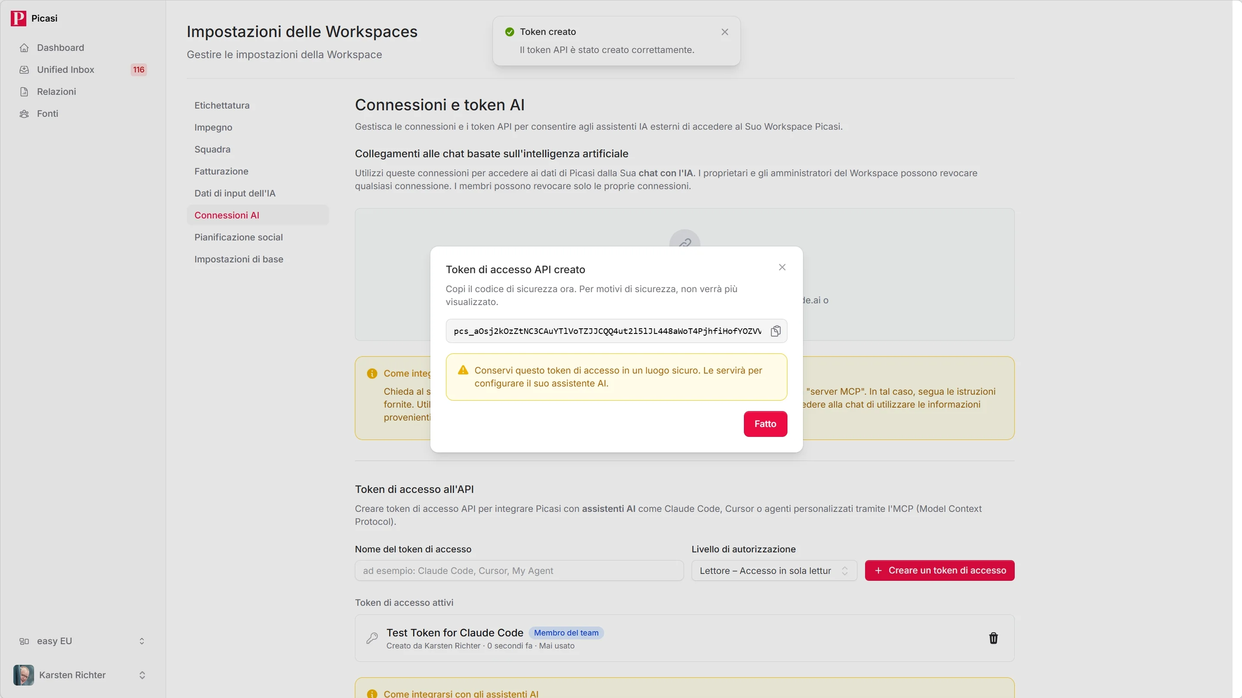Screen dimensions: 1242x698
Task: Click the Membro del team badge
Action: tap(566, 633)
